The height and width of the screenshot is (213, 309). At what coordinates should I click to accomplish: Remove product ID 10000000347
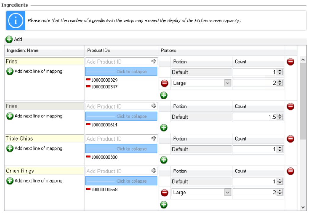tap(88, 87)
